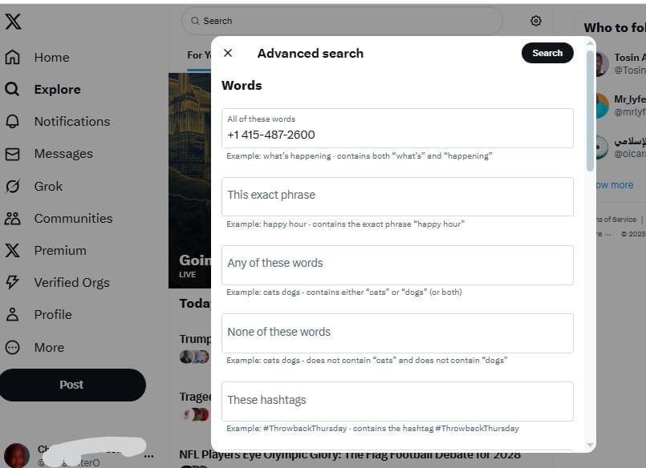Click the Post button
Viewport: 646px width, 468px height.
[72, 385]
